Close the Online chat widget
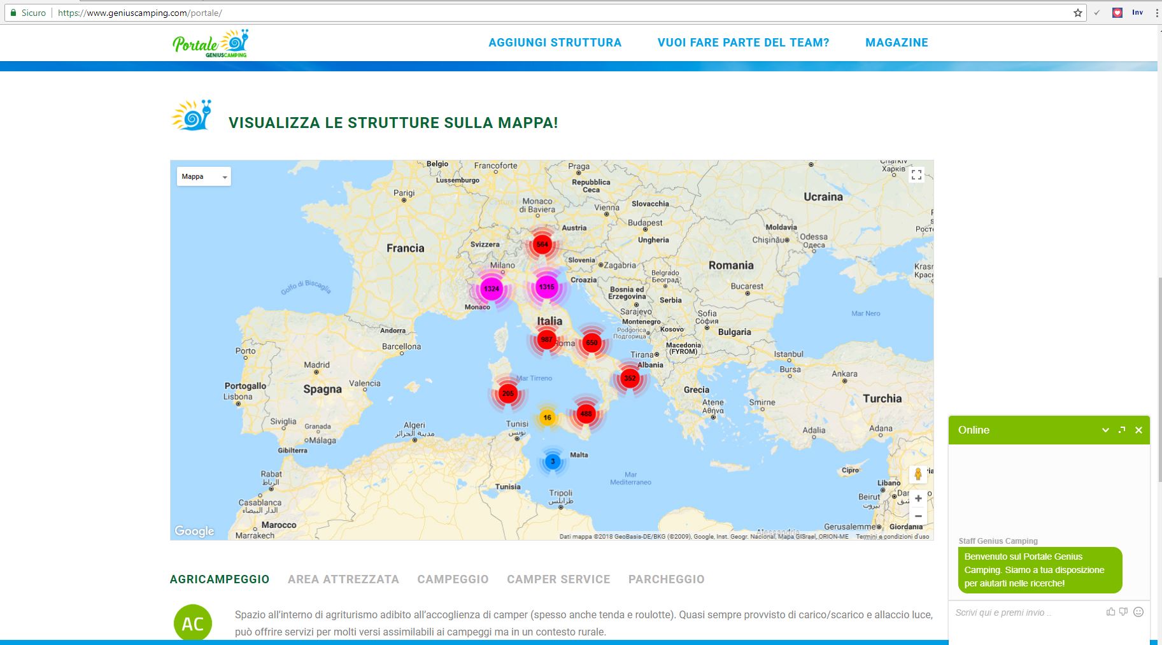The height and width of the screenshot is (645, 1162). [x=1138, y=430]
